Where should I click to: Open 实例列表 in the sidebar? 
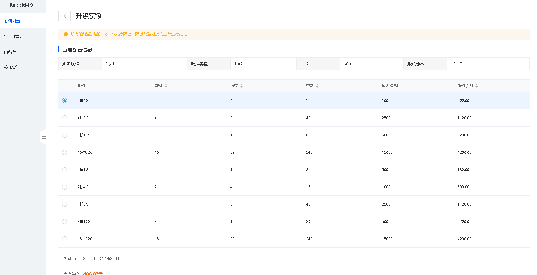click(12, 21)
